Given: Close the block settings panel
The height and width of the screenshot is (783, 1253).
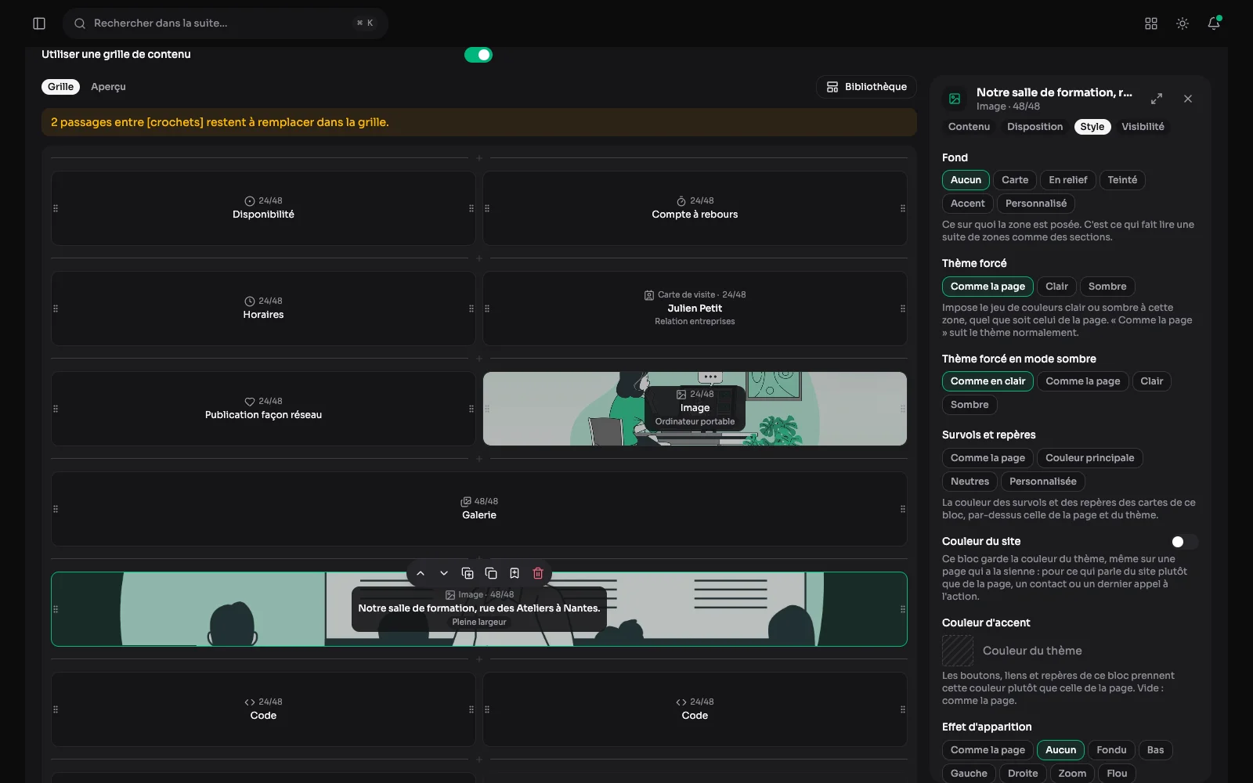Looking at the screenshot, I should tap(1188, 99).
